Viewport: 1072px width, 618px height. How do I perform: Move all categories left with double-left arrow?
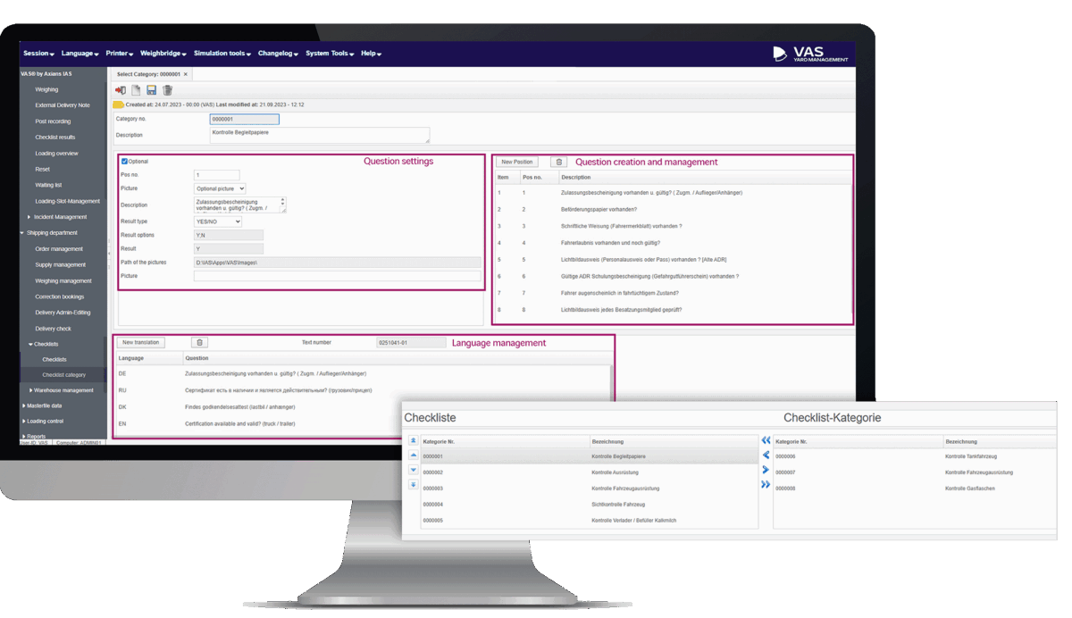point(766,440)
